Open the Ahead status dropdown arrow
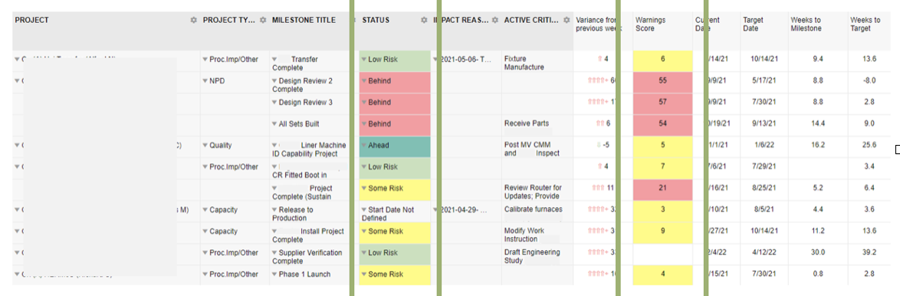Viewport: 900px width, 296px height. coord(364,146)
